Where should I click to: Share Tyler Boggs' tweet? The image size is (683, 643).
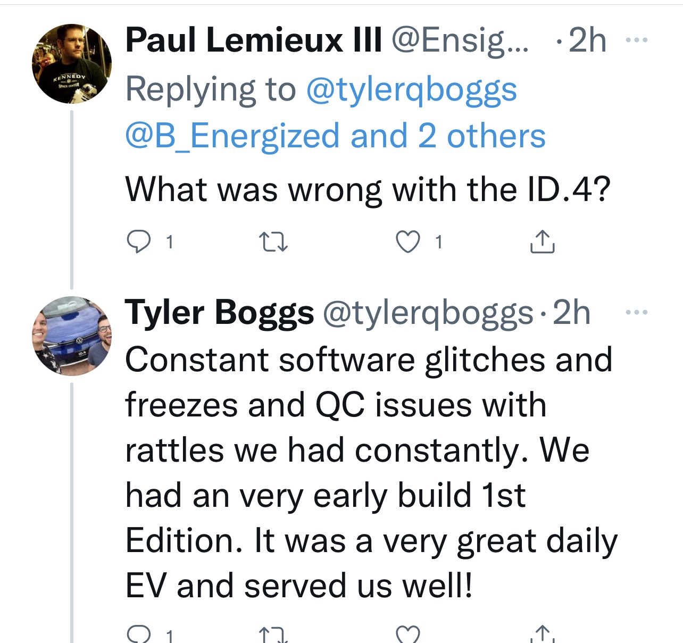(x=542, y=634)
